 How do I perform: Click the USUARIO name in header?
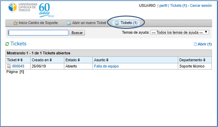click(x=147, y=6)
